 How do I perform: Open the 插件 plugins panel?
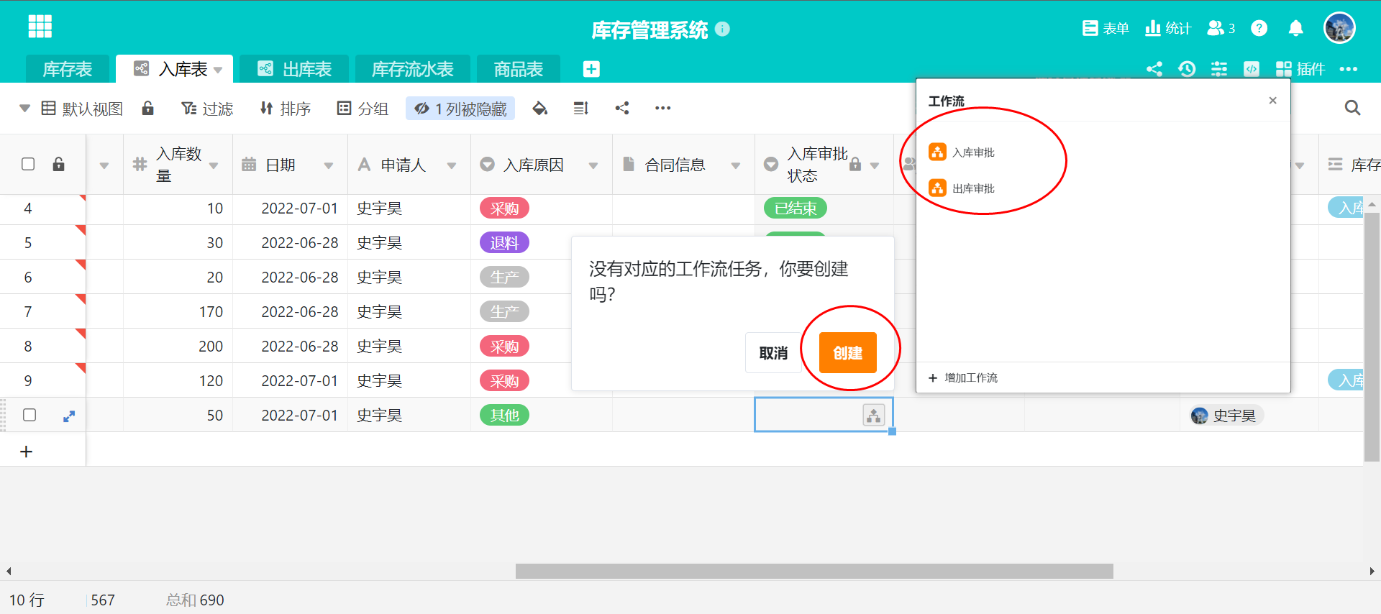click(1300, 69)
